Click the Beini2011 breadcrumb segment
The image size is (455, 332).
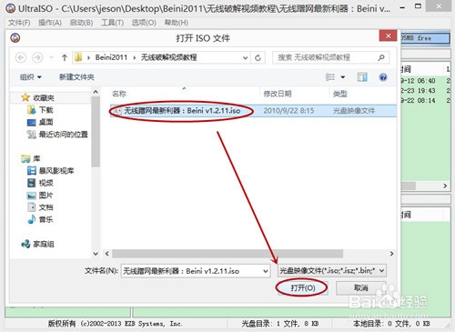(x=111, y=57)
